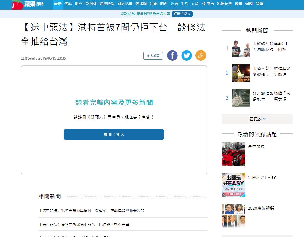Expand 看更多 in hot news
The width and height of the screenshot is (304, 237).
pyautogui.click(x=257, y=119)
